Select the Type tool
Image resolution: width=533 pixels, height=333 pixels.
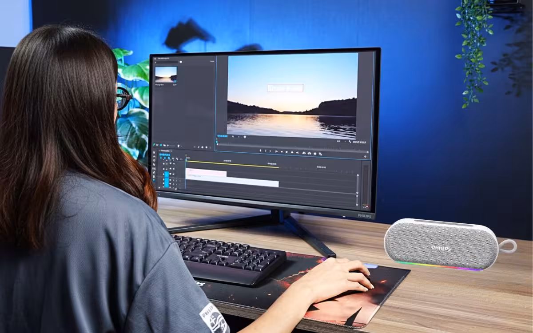154,181
